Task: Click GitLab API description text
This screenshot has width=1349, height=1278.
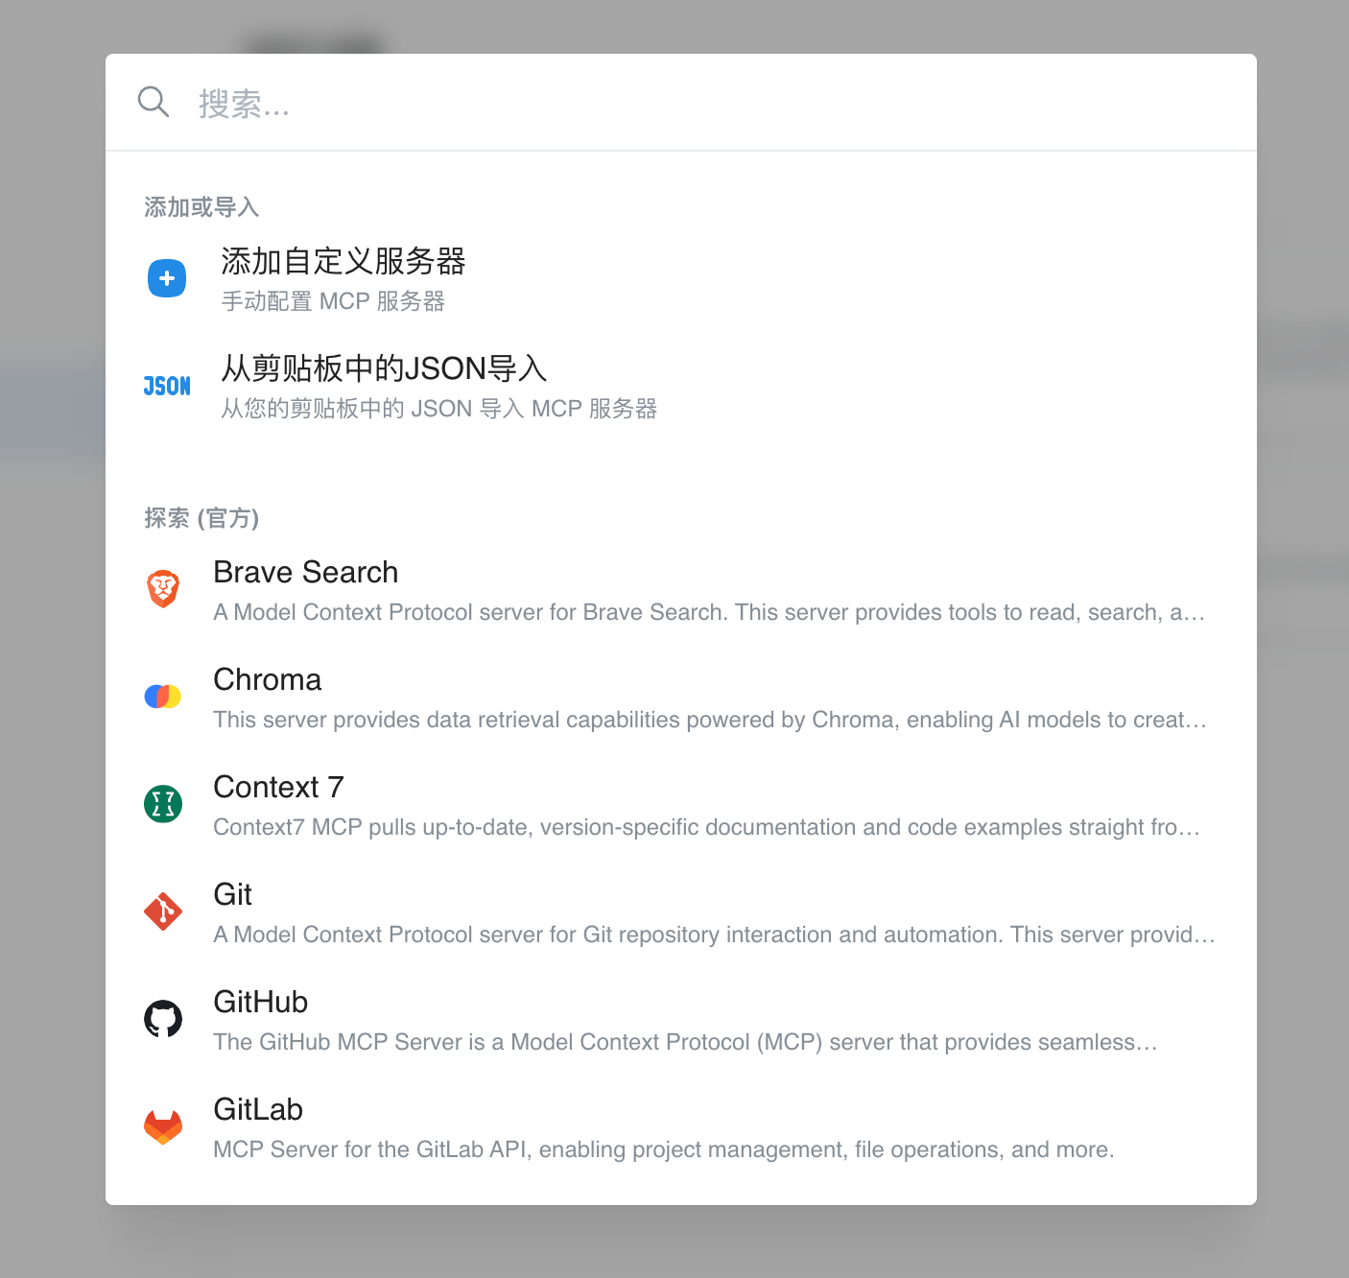Action: (x=663, y=1149)
